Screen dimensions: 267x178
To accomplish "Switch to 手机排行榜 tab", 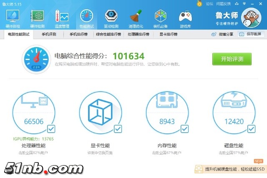I will 78,34.
